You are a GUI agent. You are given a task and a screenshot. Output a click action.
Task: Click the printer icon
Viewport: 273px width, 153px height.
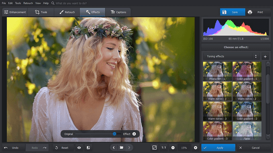coord(250,12)
